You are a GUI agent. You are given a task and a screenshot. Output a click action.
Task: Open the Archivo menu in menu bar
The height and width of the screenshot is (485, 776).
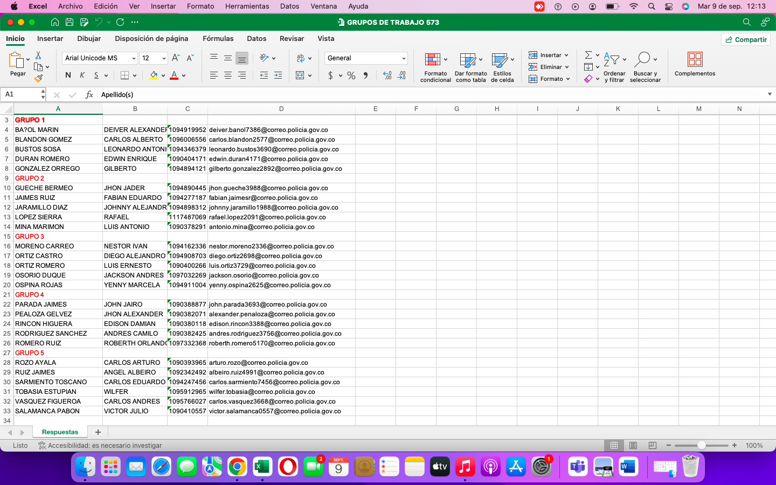[x=71, y=6]
